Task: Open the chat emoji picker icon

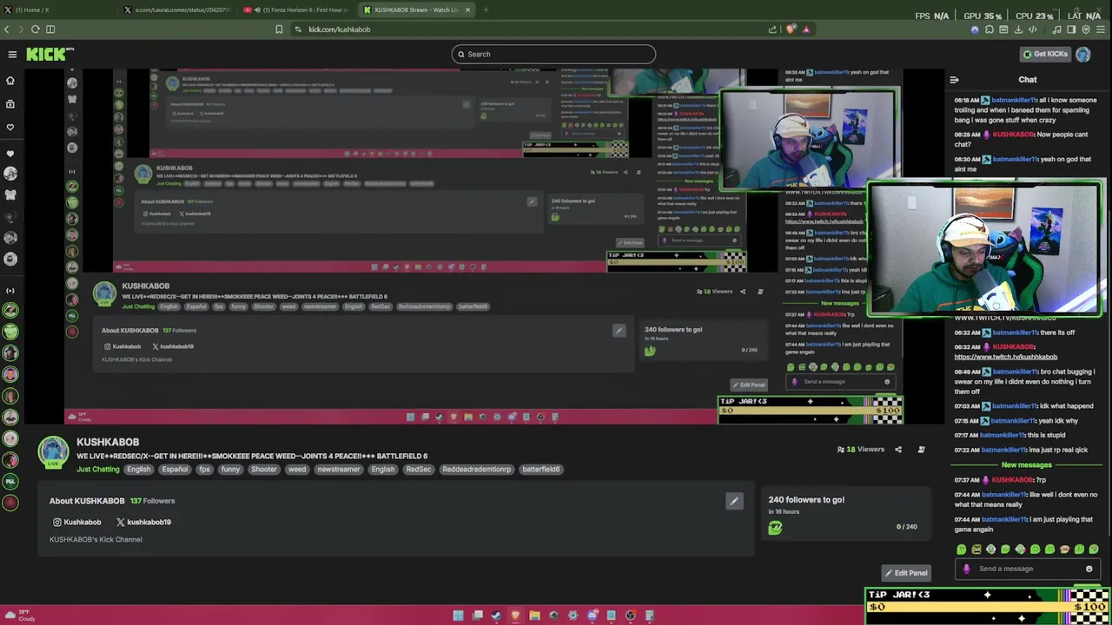Action: click(x=1089, y=569)
